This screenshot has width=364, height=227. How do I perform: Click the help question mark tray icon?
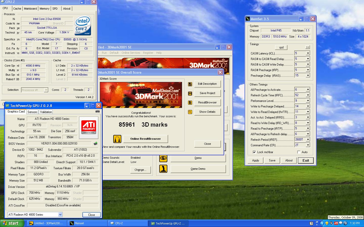pyautogui.click(x=311, y=223)
